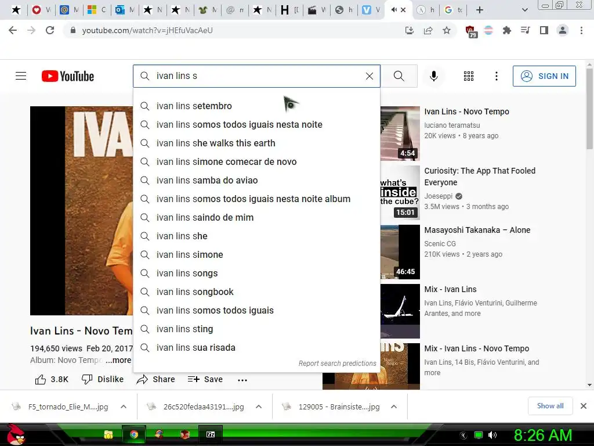
Task: Open the 7z app in the taskbar
Action: (211, 434)
